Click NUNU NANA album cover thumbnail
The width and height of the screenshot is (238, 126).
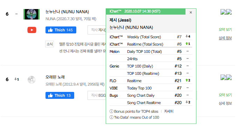pyautogui.click(x=31, y=14)
